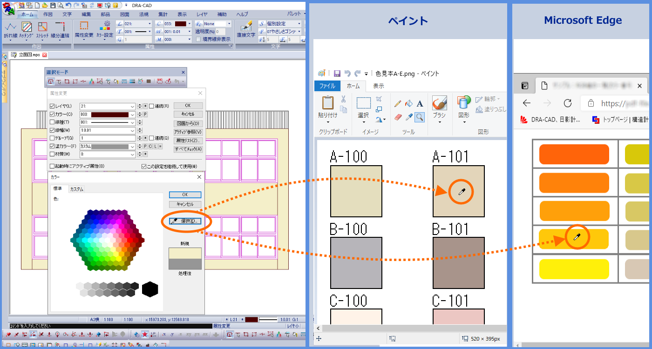
Task: Switch to Paint 表示 tab
Action: (379, 86)
